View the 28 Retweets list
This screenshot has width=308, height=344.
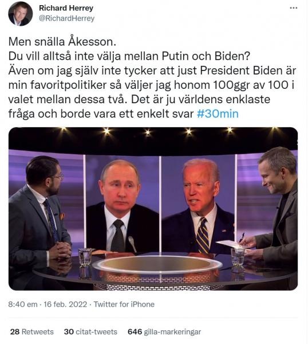[31, 332]
